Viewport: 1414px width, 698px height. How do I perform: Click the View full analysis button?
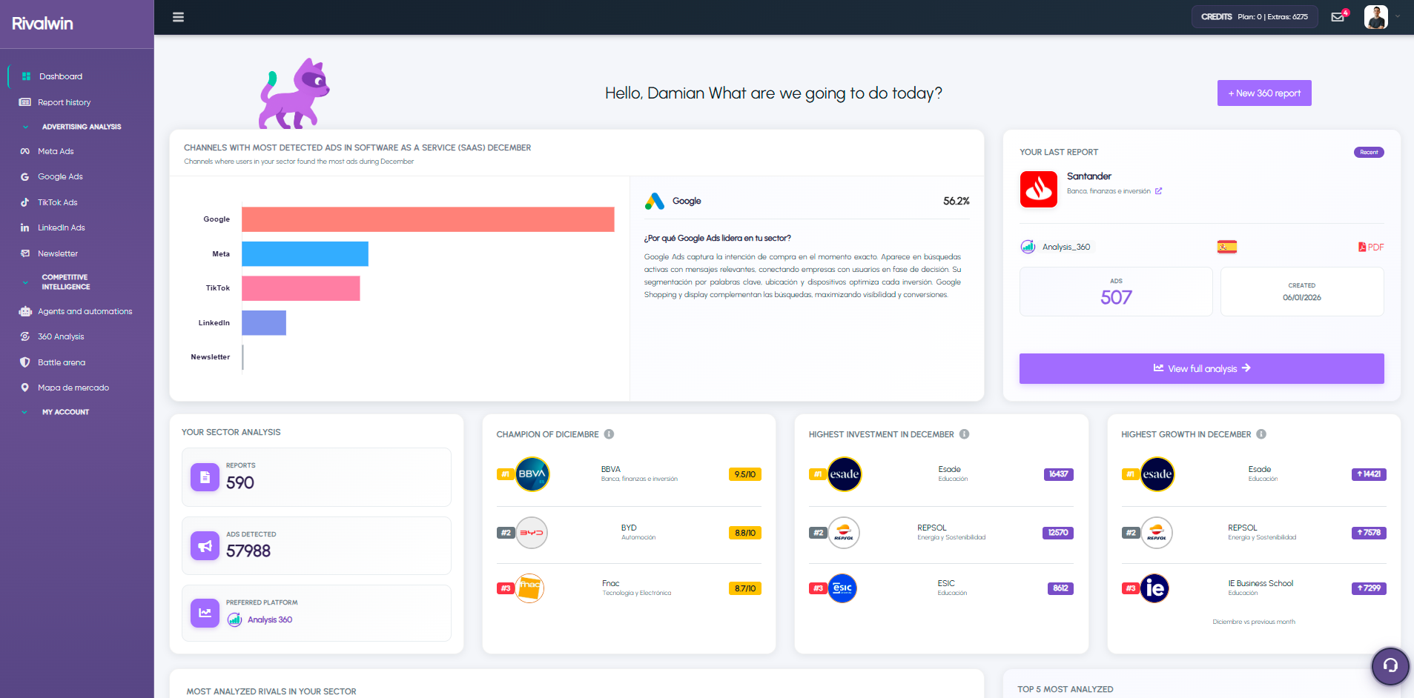[x=1201, y=368]
